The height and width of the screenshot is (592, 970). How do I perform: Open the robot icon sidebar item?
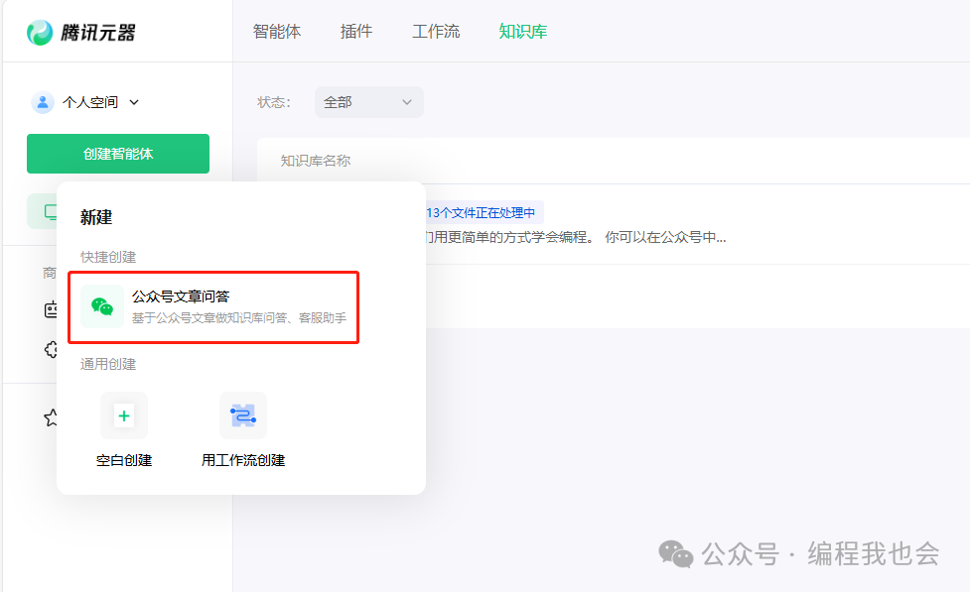click(x=51, y=309)
